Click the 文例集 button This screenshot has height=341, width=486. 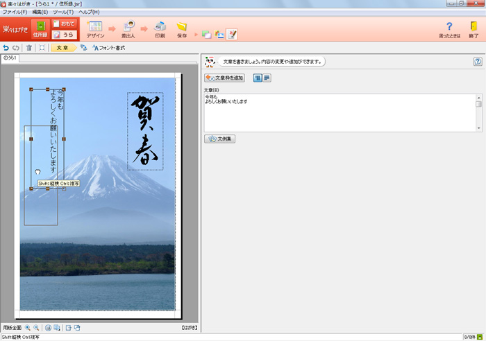(x=220, y=139)
